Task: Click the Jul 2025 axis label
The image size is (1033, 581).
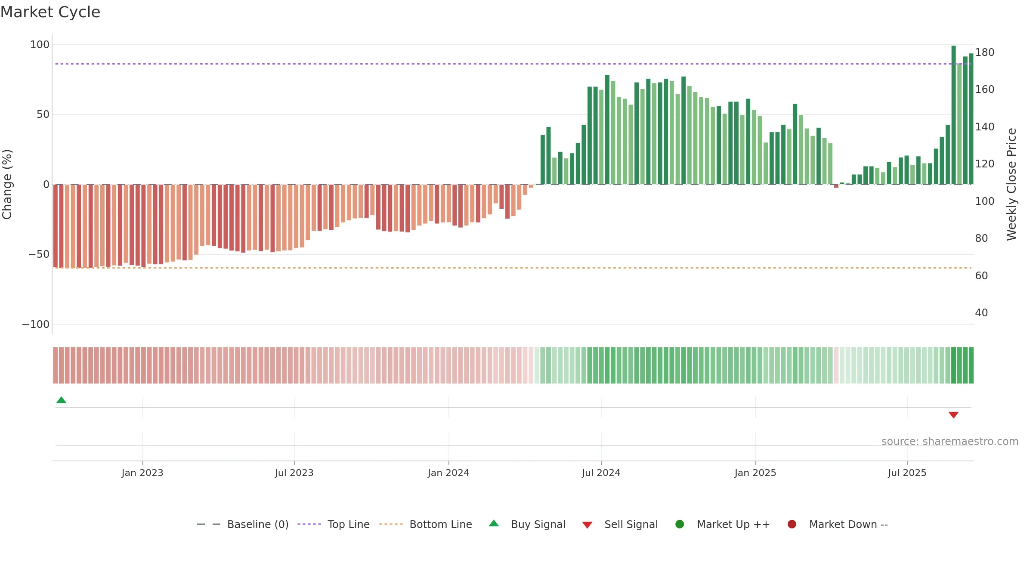Action: pos(907,473)
